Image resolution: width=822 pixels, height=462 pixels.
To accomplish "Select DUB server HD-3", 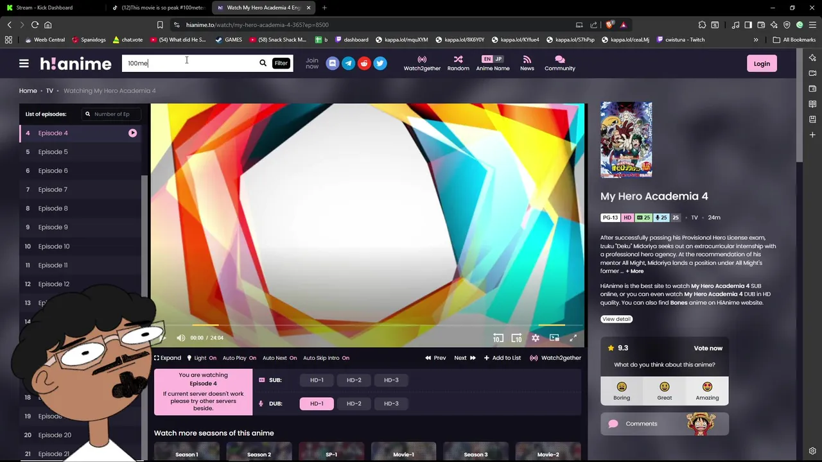I will 391,404.
